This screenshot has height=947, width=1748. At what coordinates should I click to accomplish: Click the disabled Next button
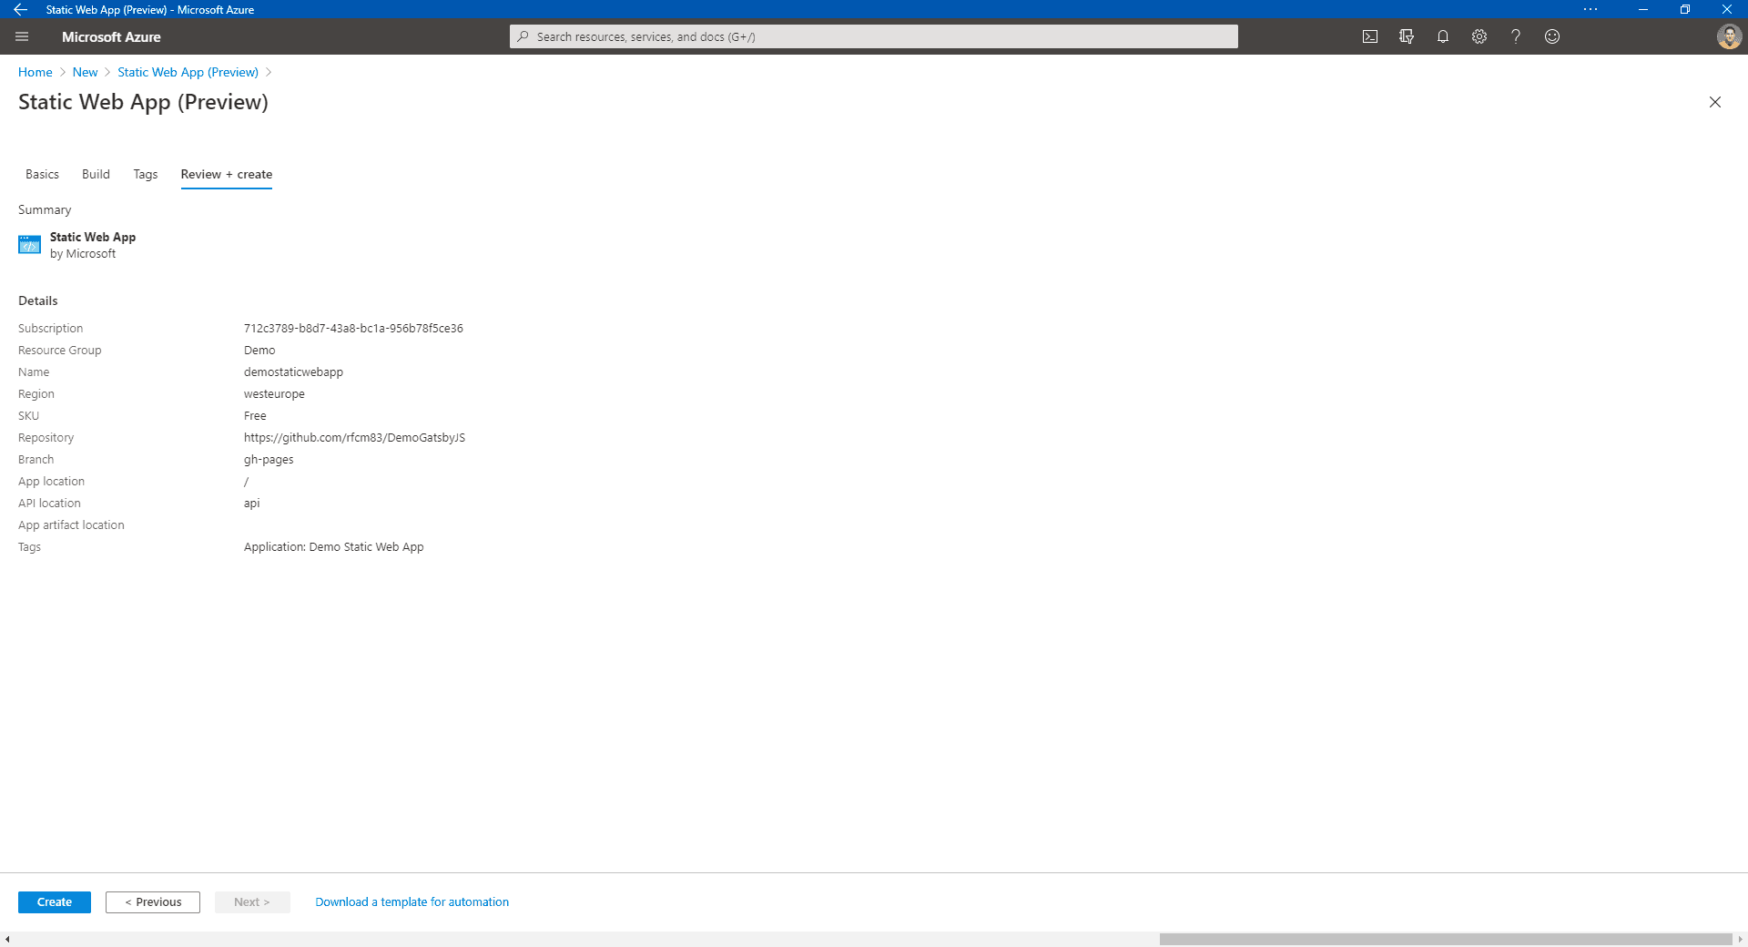(x=252, y=902)
